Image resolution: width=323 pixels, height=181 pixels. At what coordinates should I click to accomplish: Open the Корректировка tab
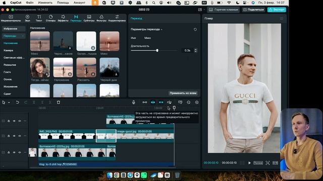(117, 18)
